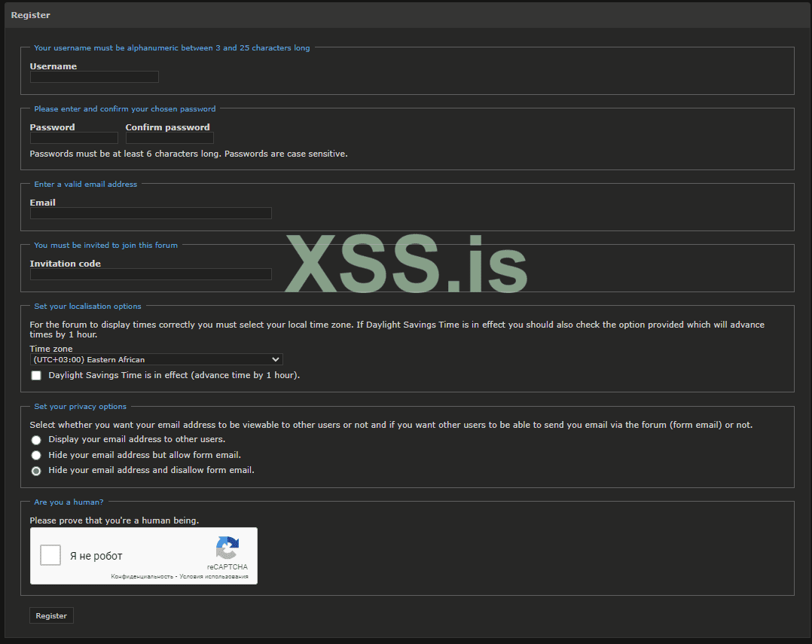812x644 pixels.
Task: Click 'Please prove that you're a human being.' text
Action: (114, 520)
